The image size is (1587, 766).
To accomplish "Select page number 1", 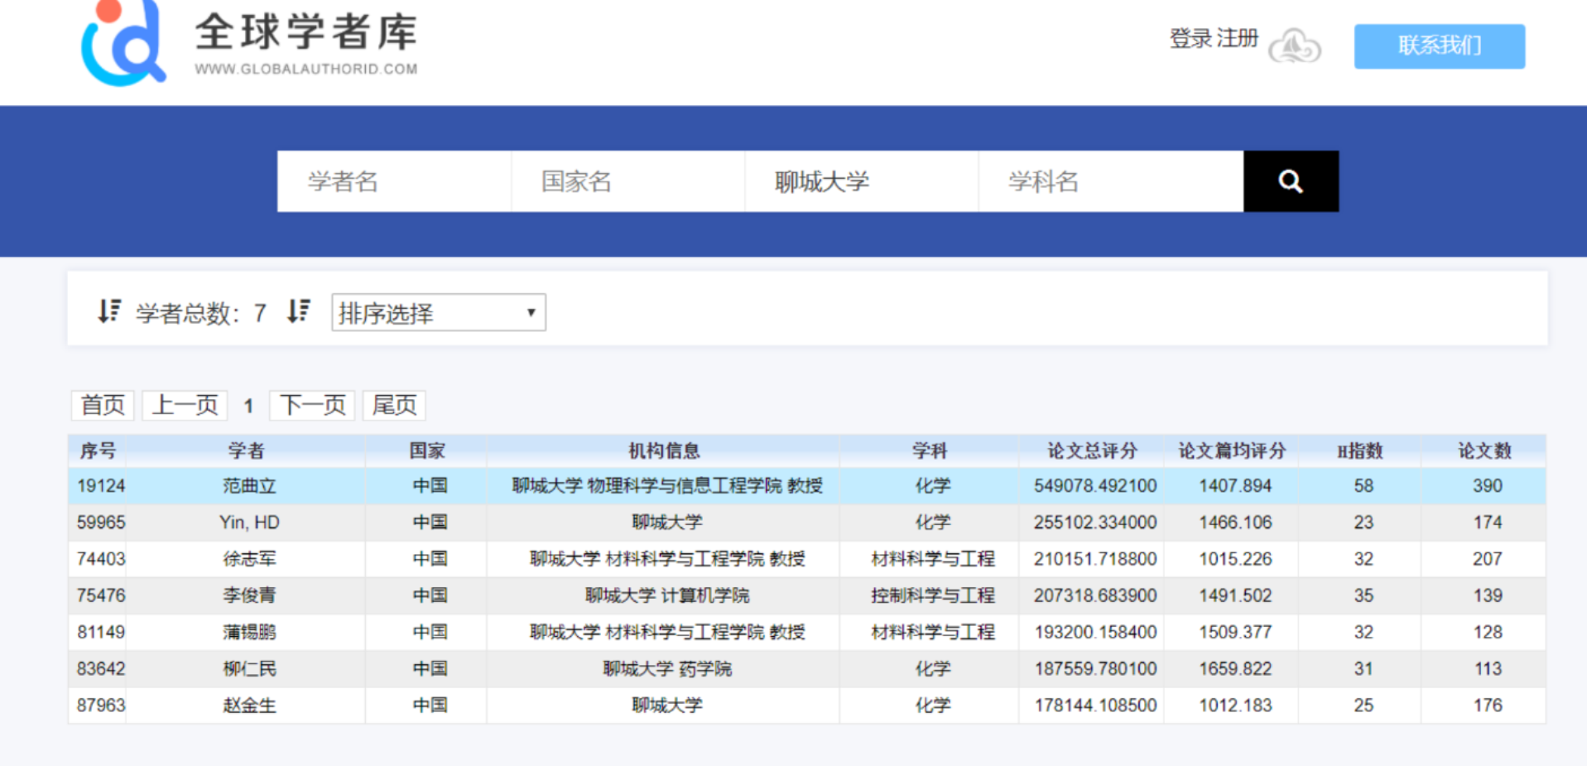I will 248,405.
